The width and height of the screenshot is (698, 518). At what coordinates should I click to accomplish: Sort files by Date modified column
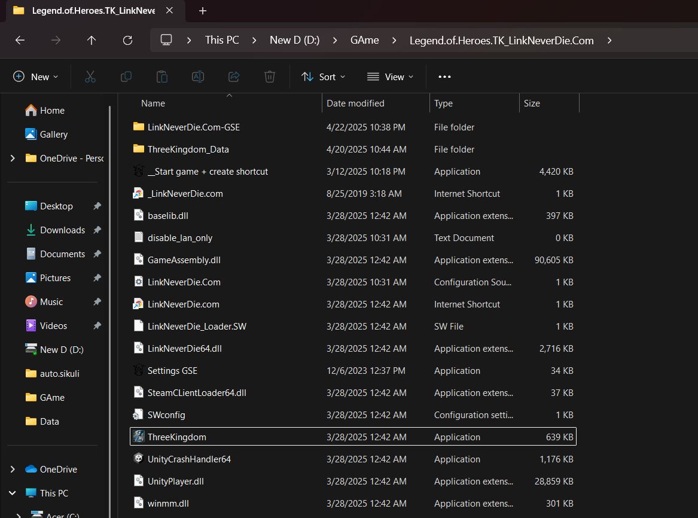point(355,103)
